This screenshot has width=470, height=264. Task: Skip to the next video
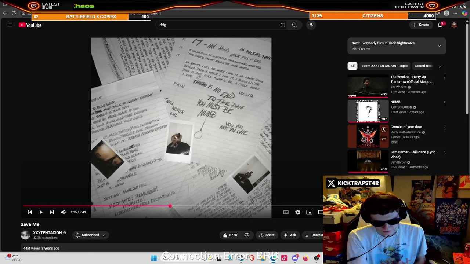(x=52, y=212)
